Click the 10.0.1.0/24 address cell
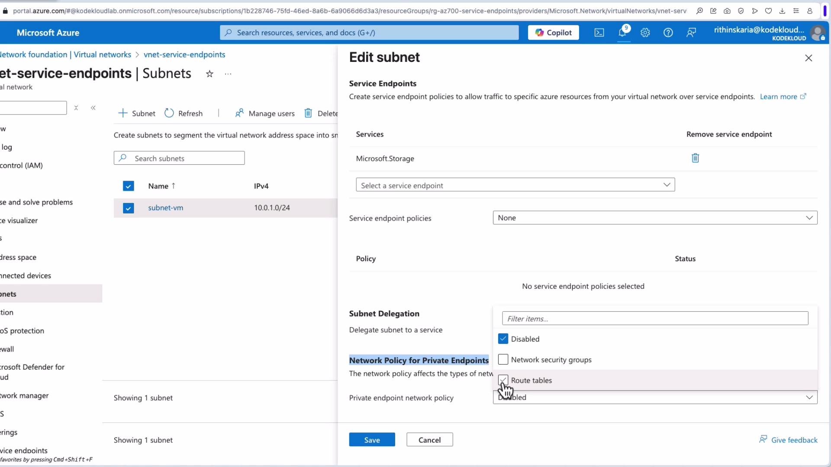This screenshot has height=467, width=831. pyautogui.click(x=272, y=208)
